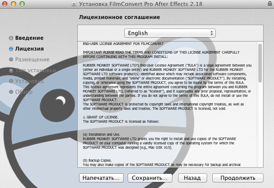This screenshot has height=188, width=274.
Task: Click the (b) Backup Copies. line
Action: 97,160
